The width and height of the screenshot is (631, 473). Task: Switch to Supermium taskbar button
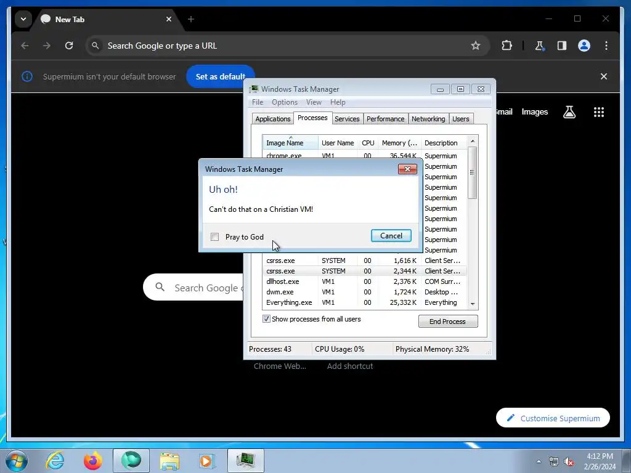click(131, 461)
